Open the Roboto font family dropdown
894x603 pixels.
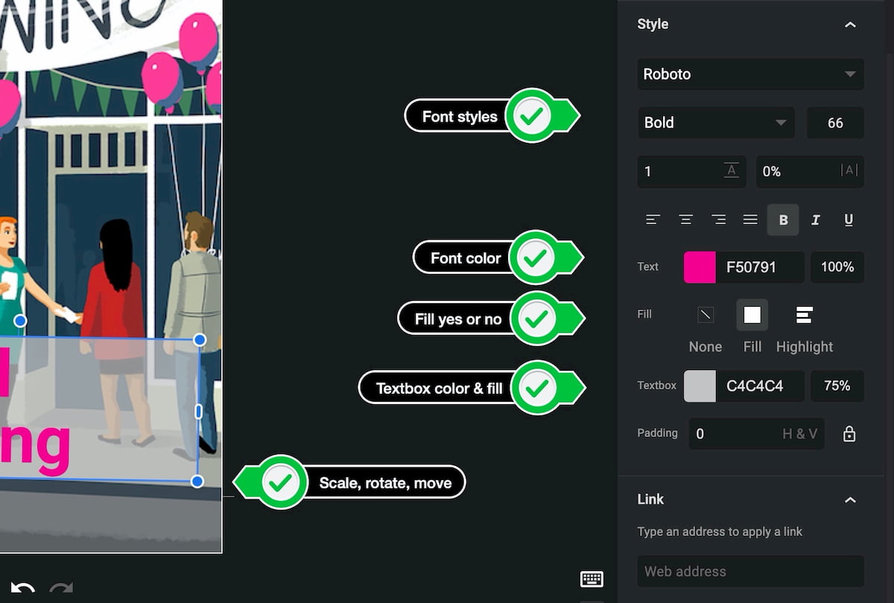(x=750, y=74)
